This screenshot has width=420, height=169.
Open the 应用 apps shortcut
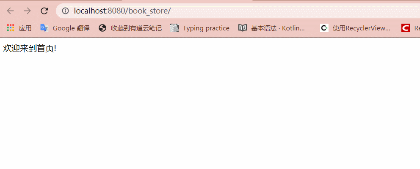point(25,28)
